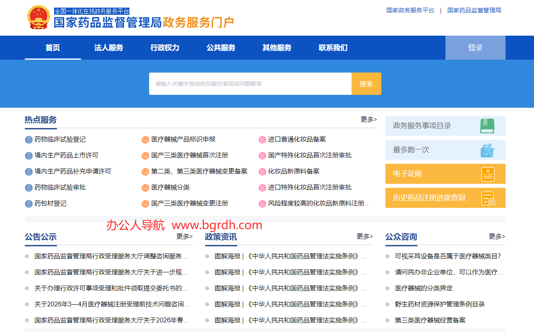Image resolution: width=534 pixels, height=332 pixels.
Task: Open 国家政务服务平台 link
Action: click(x=410, y=10)
